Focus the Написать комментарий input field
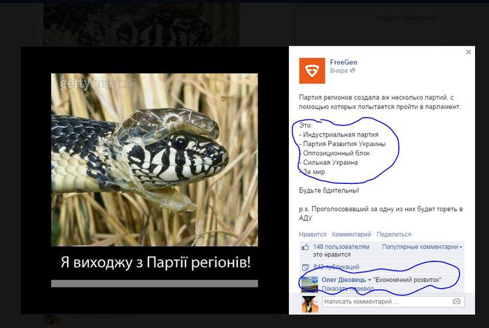 point(393,301)
